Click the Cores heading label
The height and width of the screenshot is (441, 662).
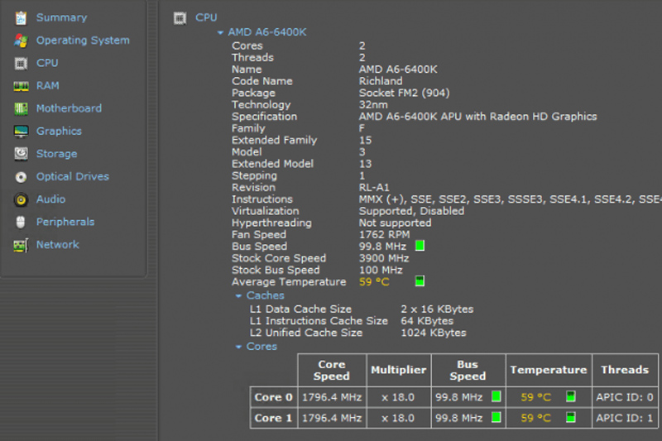tap(261, 347)
